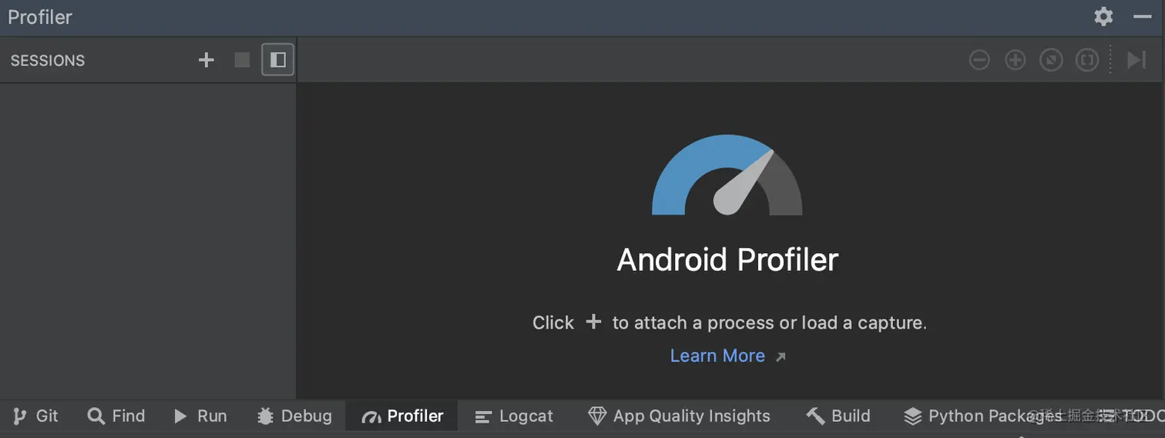Viewport: 1165px width, 438px height.
Task: Stop the current profiling session
Action: click(x=242, y=60)
